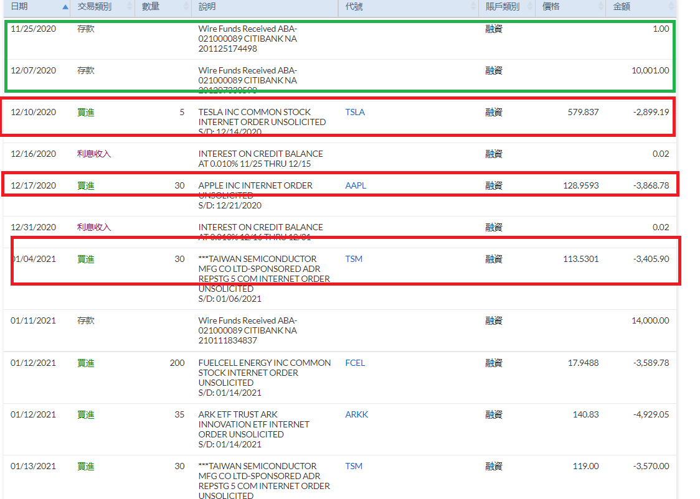700x499 pixels.
Task: Select the amount 10,001.00
Action: click(x=650, y=71)
